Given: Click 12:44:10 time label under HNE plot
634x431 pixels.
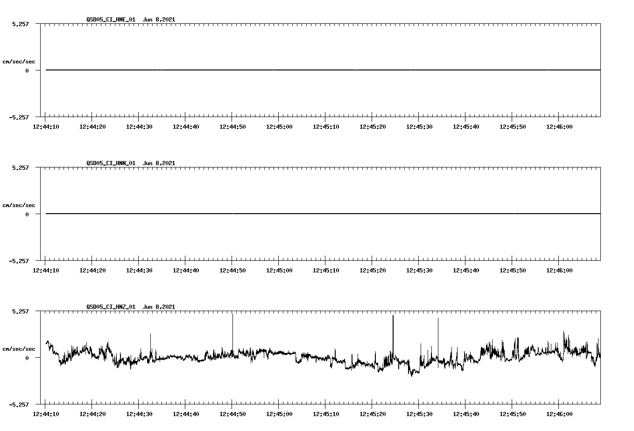Looking at the screenshot, I should [x=46, y=126].
